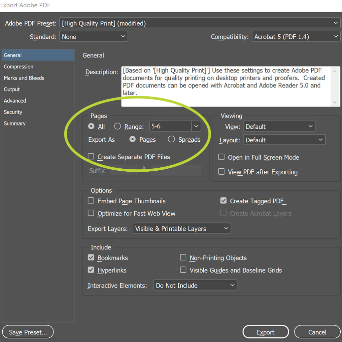The image size is (342, 342).
Task: Enable Embed Page Thumbnails checkbox
Action: pyautogui.click(x=91, y=200)
